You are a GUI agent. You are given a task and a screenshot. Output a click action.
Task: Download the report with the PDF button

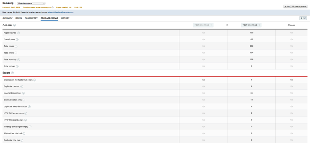(x=303, y=18)
